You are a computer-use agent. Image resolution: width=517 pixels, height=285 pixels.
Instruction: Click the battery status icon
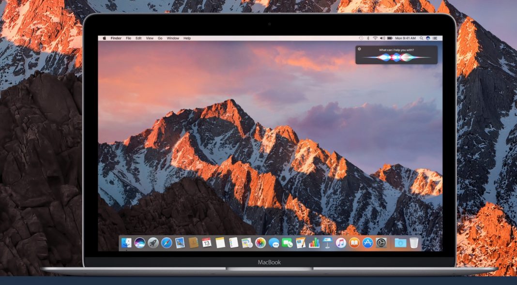(390, 38)
